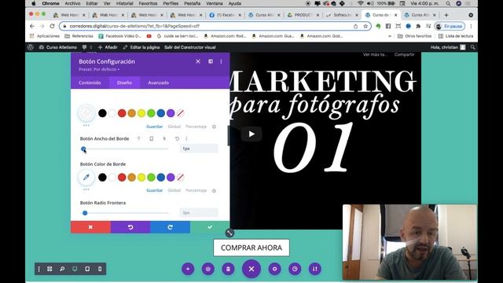The width and height of the screenshot is (503, 283).
Task: Switch to tablet preview
Action: point(87,269)
